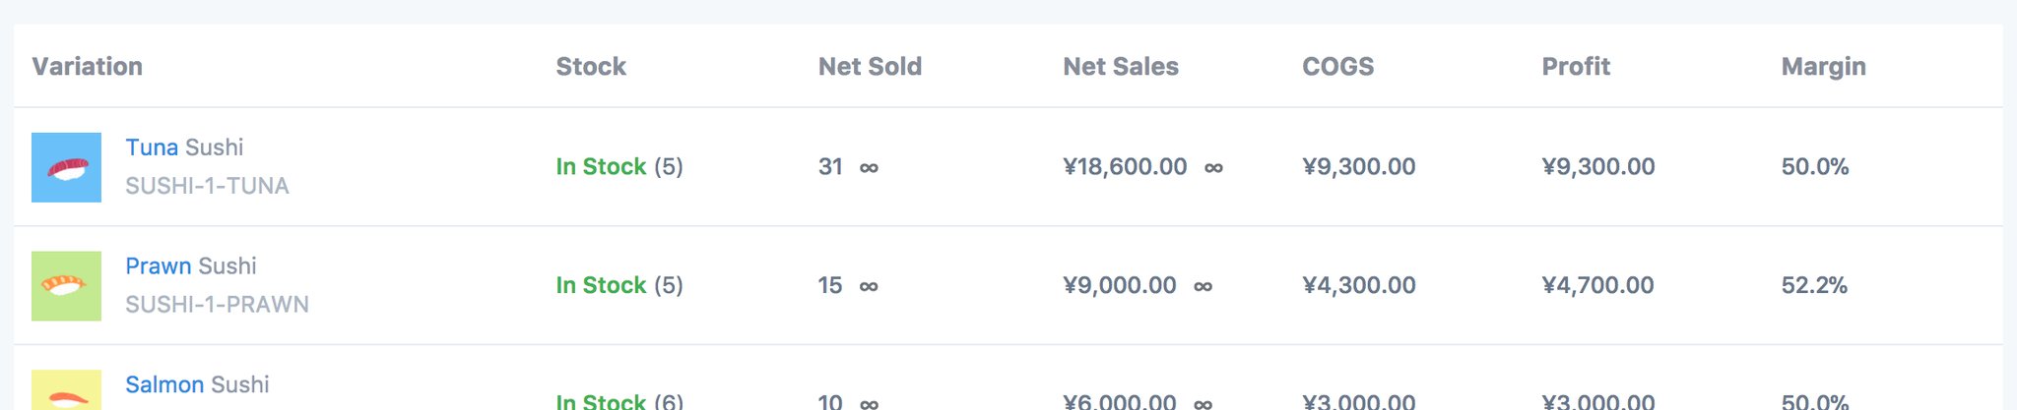Sort by the Profit column header
The height and width of the screenshot is (410, 2017).
(1576, 66)
